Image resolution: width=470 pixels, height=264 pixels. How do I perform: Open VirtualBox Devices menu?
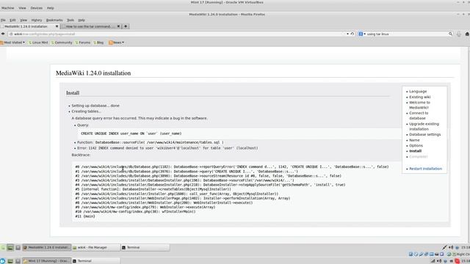click(x=36, y=8)
